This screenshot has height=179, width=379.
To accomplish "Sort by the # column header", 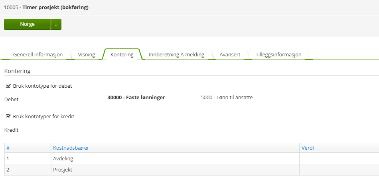I will click(8, 148).
